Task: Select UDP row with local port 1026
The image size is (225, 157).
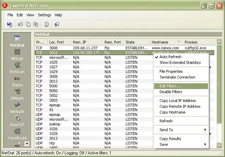Action: coord(94,129)
